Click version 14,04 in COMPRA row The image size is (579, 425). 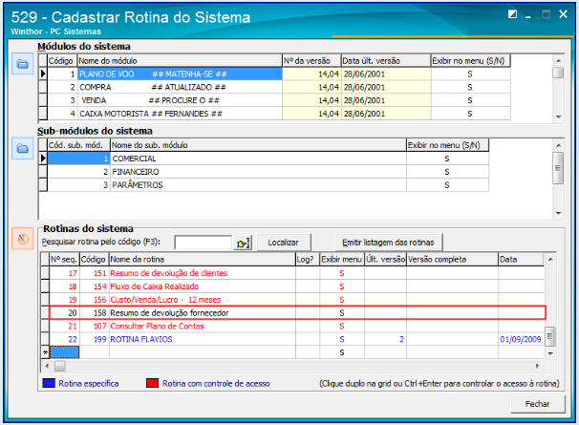pos(312,88)
